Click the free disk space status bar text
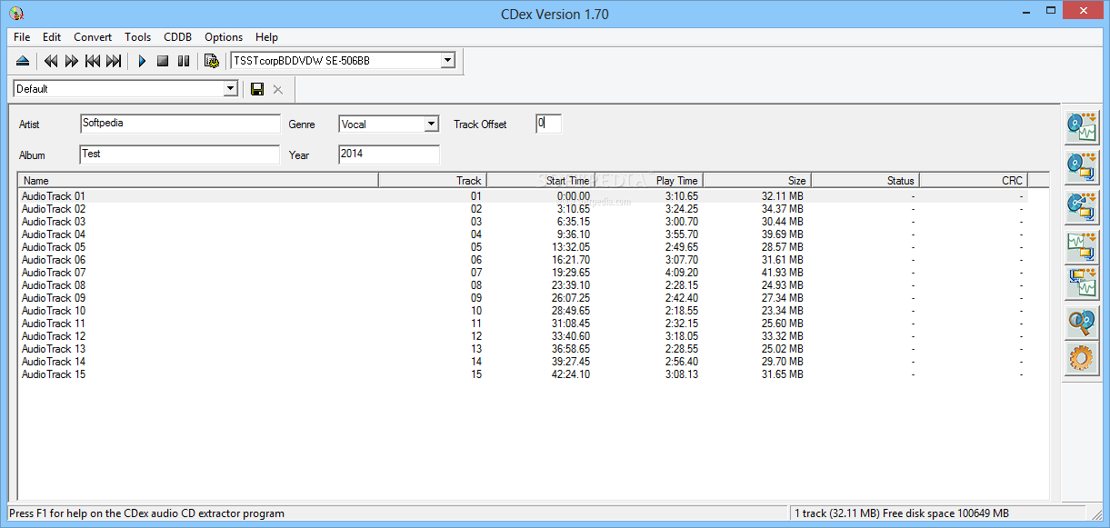Image resolution: width=1110 pixels, height=528 pixels. click(902, 513)
